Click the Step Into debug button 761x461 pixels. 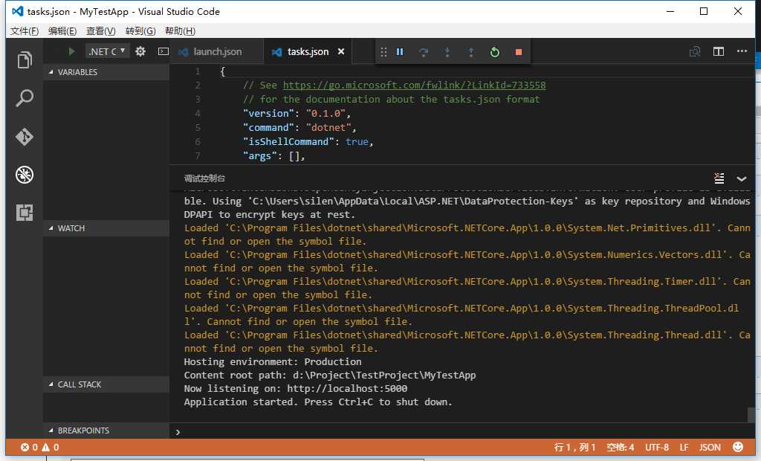coord(447,51)
